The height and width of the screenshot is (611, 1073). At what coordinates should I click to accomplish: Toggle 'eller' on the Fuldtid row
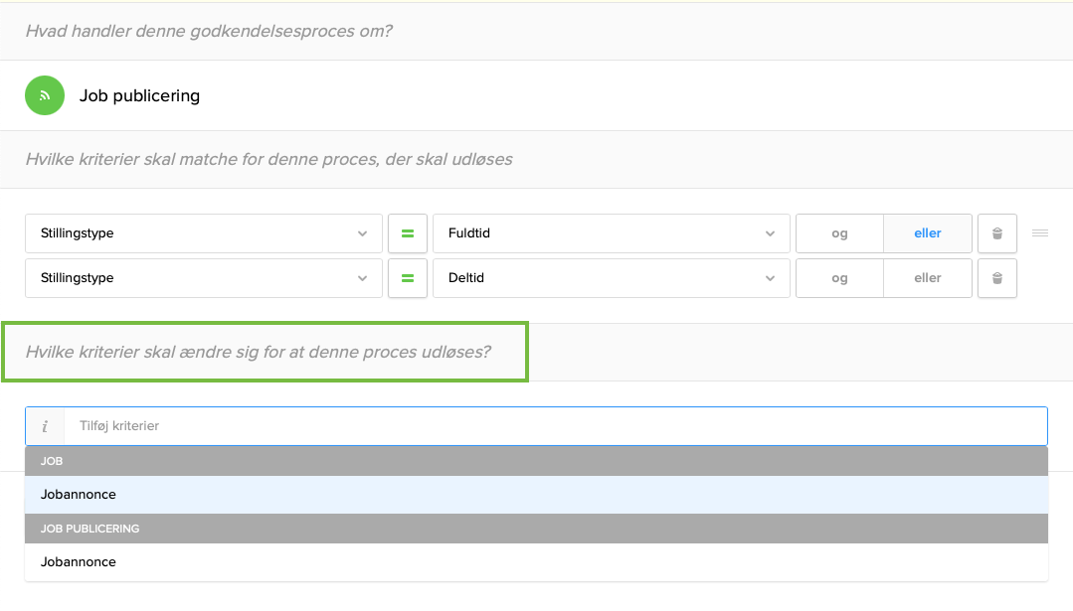click(x=927, y=233)
